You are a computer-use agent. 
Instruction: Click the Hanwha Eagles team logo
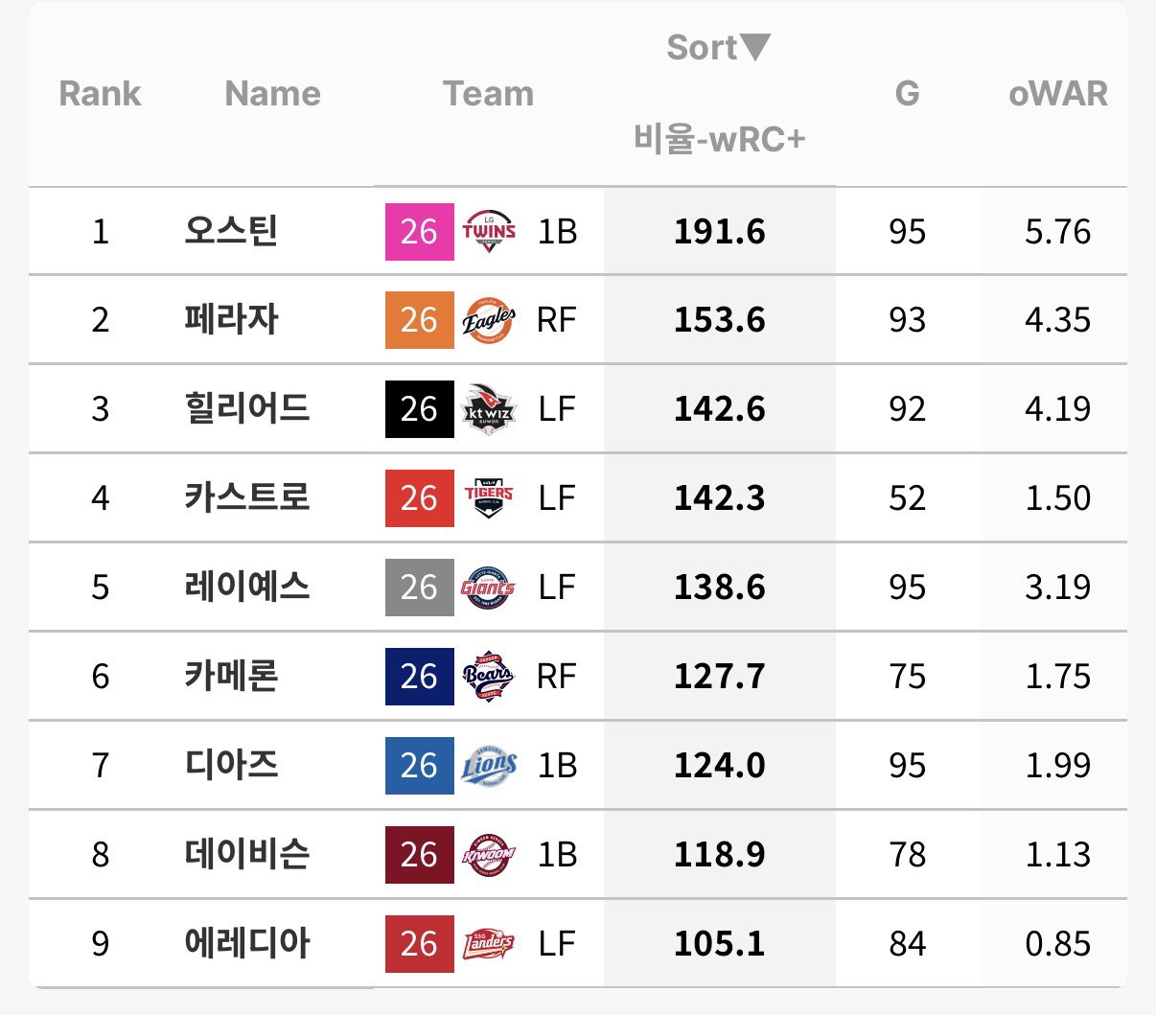tap(489, 320)
